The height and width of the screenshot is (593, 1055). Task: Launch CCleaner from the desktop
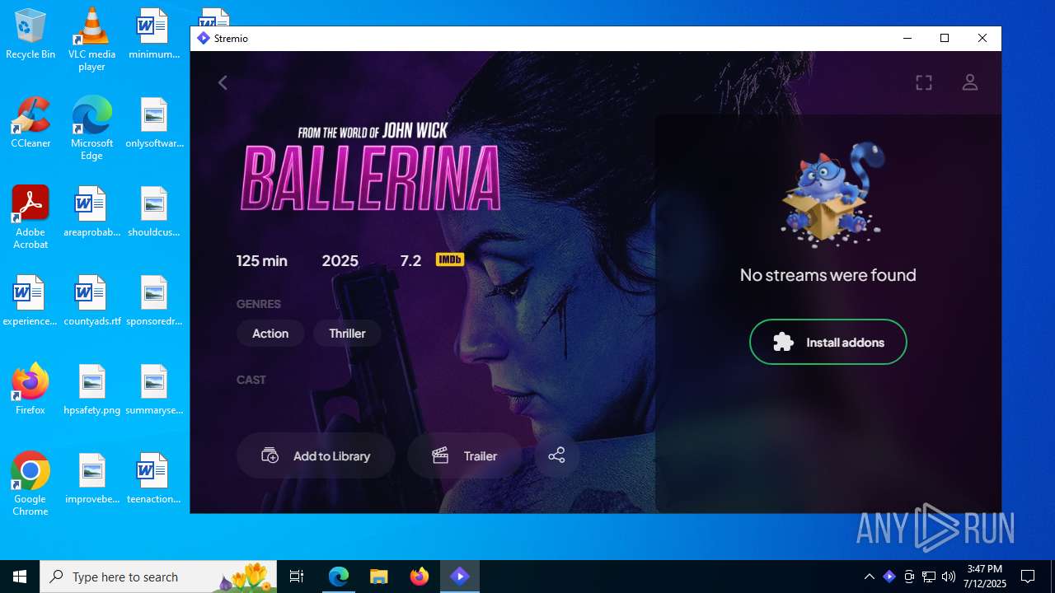pos(30,124)
